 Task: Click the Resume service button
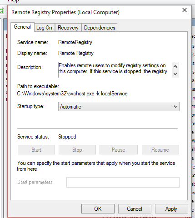(x=160, y=150)
